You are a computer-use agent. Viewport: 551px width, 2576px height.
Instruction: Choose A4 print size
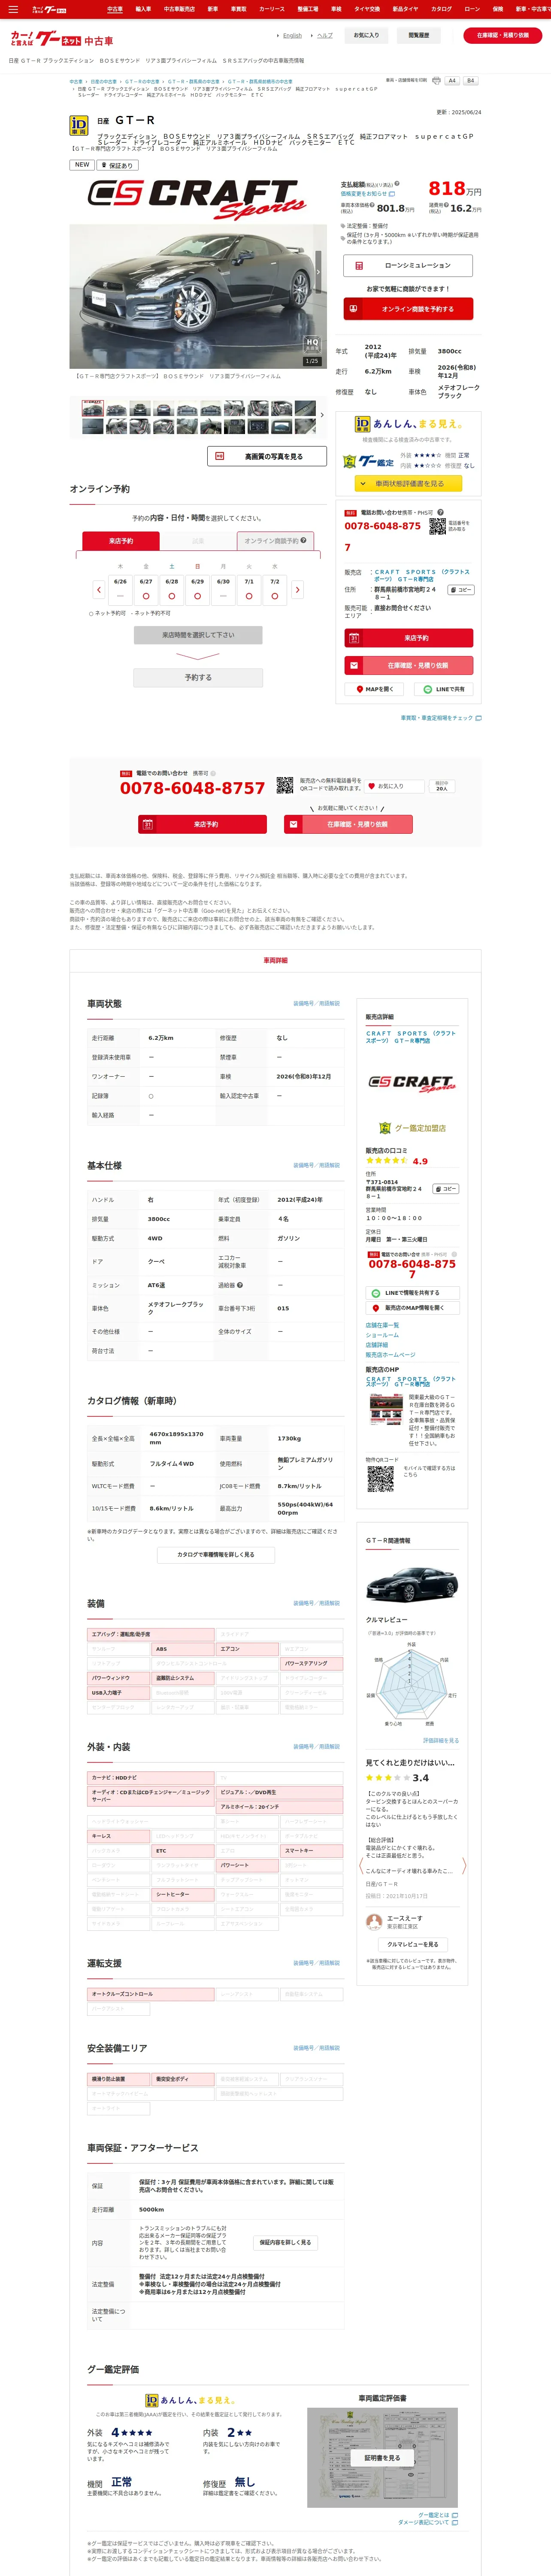pyautogui.click(x=452, y=81)
